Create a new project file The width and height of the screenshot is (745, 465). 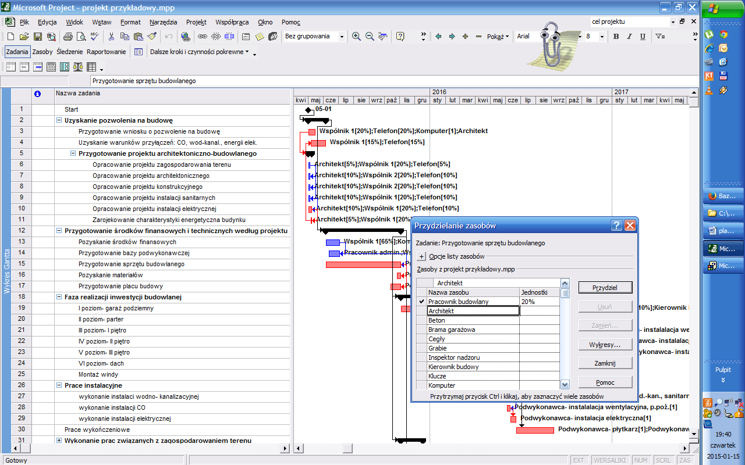(10, 37)
